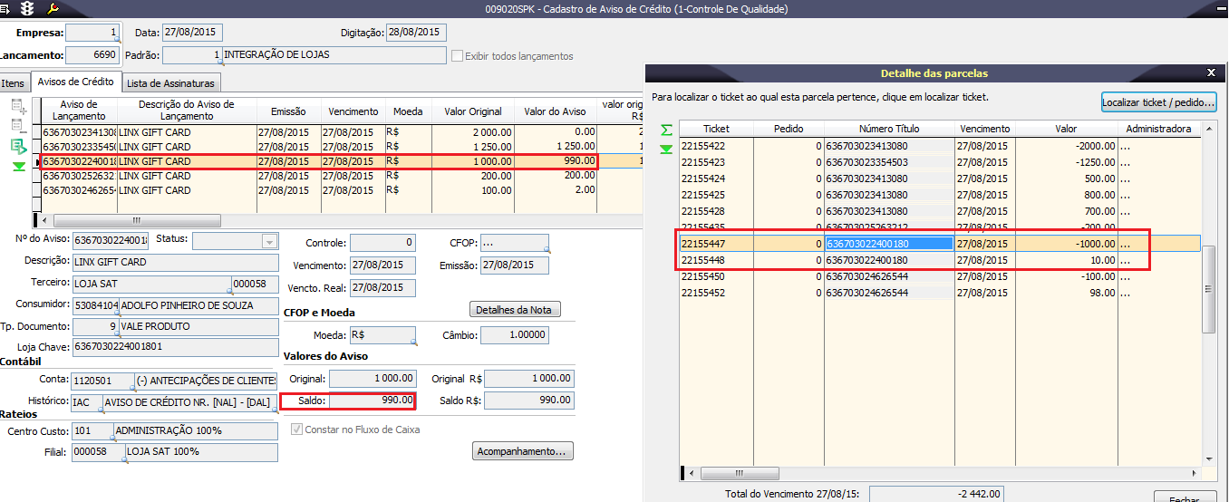The width and height of the screenshot is (1229, 502).
Task: Switch to the Itens tab
Action: click(x=13, y=83)
